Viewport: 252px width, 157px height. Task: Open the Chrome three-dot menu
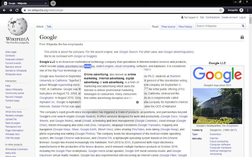(248, 10)
